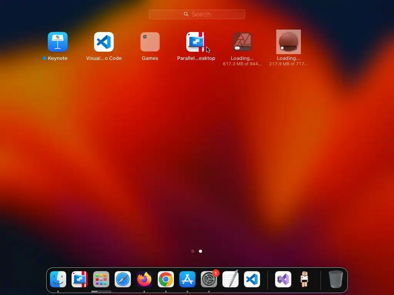Open Parallels Desktop from the Dock

(x=80, y=279)
